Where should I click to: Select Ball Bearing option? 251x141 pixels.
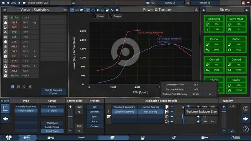point(151,112)
